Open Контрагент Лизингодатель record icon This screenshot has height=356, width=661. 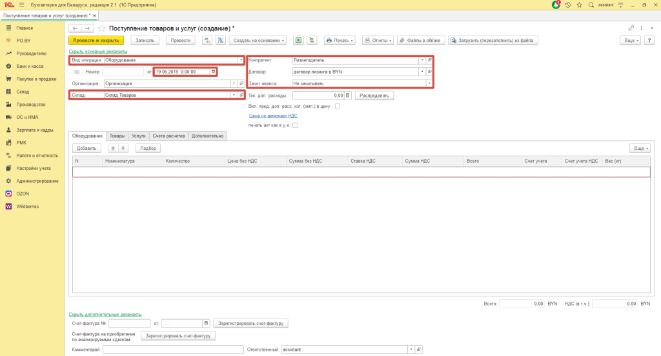429,60
